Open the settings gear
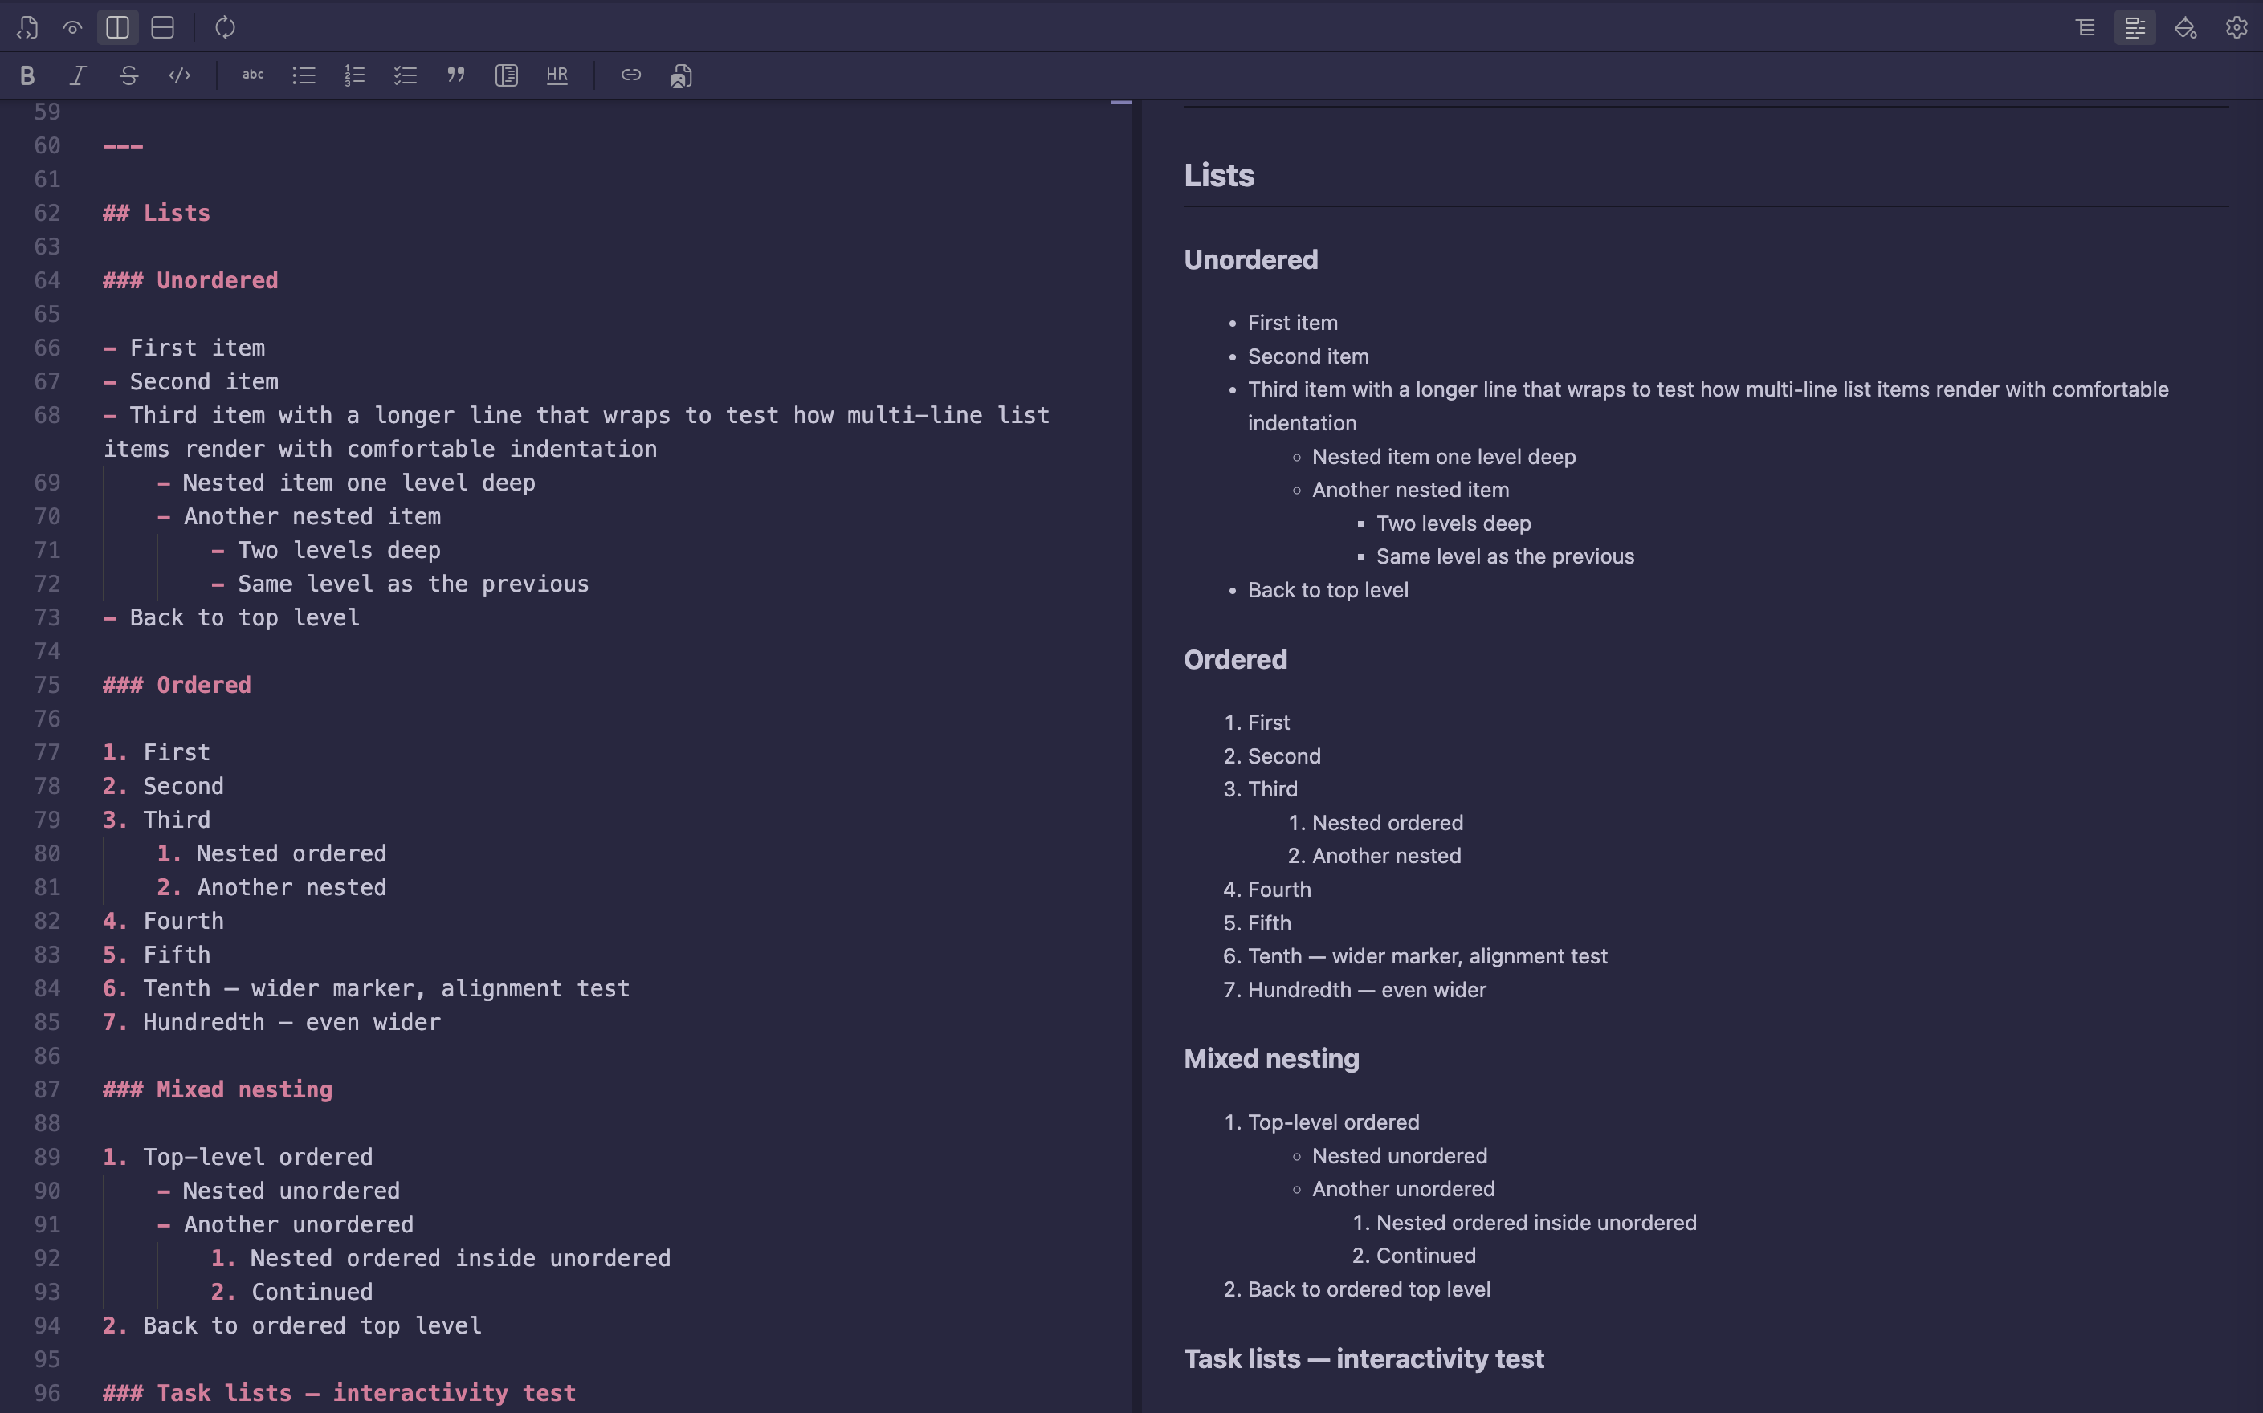 [x=2236, y=27]
